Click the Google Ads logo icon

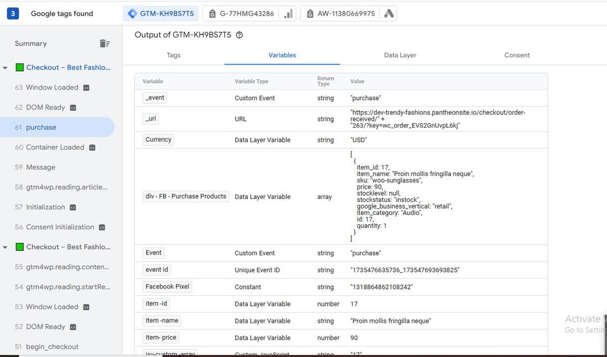point(389,13)
